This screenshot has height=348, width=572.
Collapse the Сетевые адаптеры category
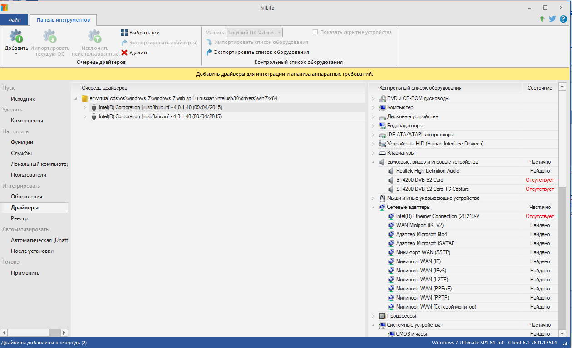(373, 207)
